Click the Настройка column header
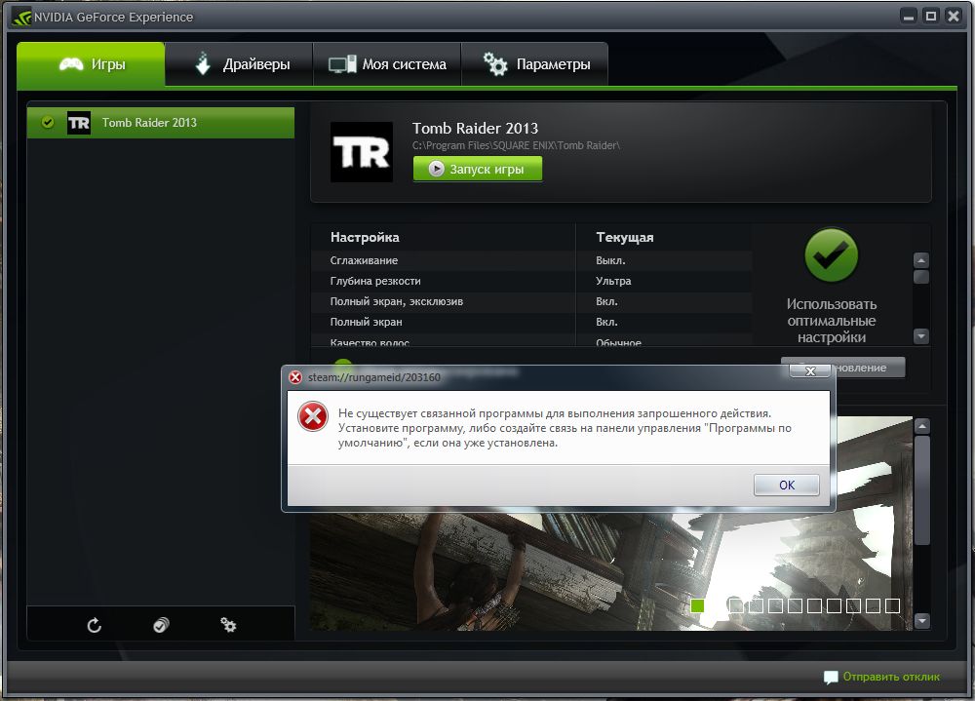 click(x=365, y=237)
